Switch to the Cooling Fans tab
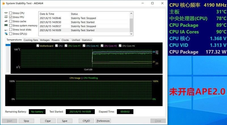Screen dimensions: 227x125 (x=31, y=40)
